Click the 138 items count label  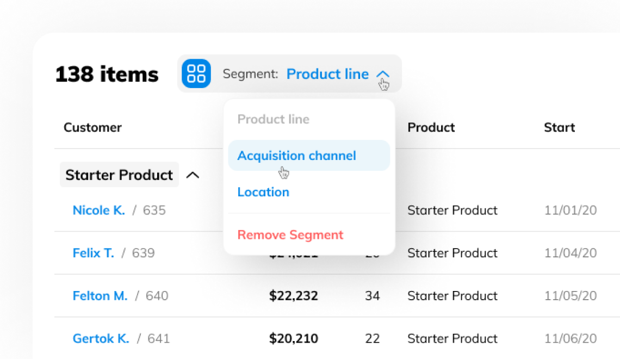pos(106,74)
